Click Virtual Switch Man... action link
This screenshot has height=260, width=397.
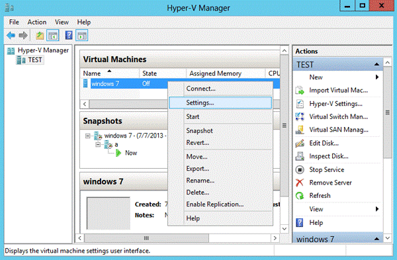[338, 116]
